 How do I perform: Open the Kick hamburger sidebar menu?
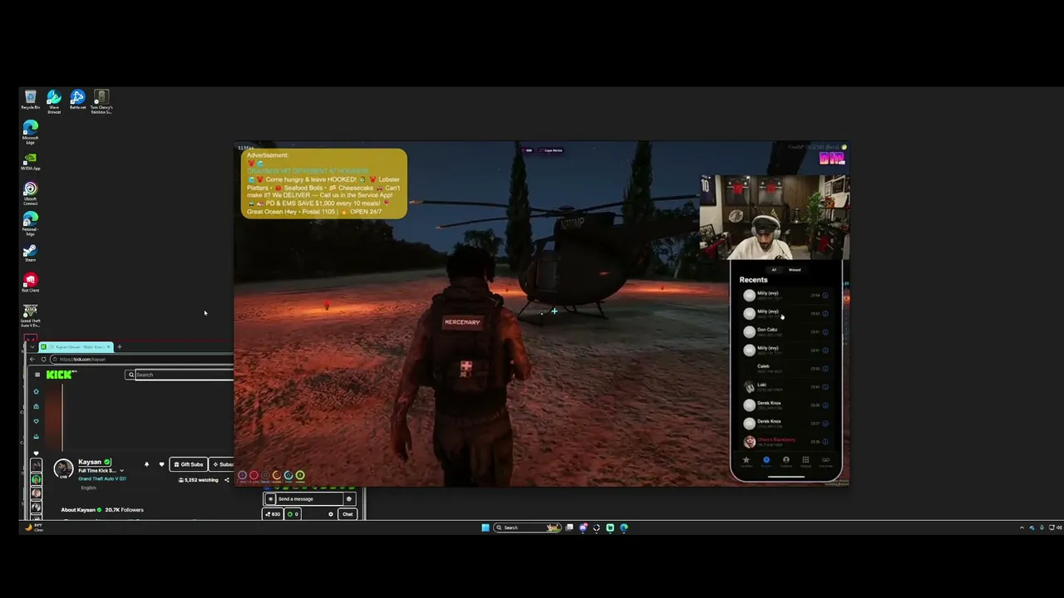pyautogui.click(x=37, y=375)
